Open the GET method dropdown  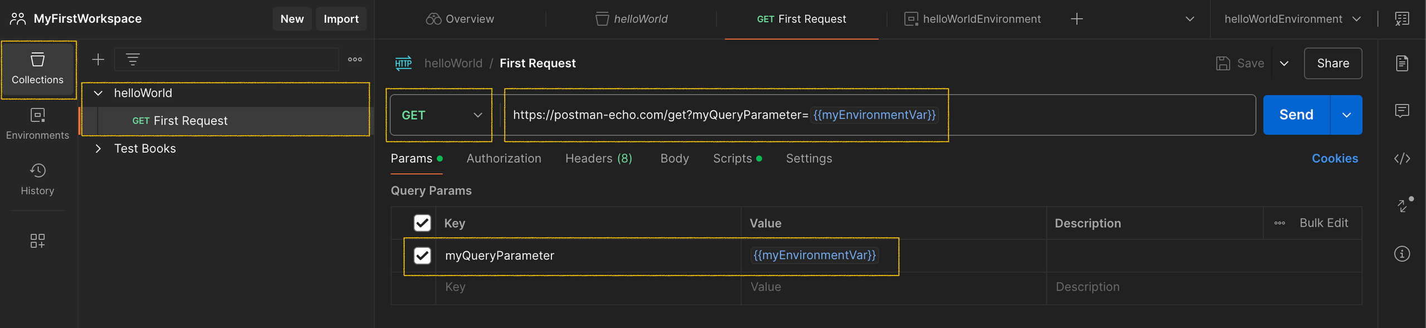coord(441,115)
